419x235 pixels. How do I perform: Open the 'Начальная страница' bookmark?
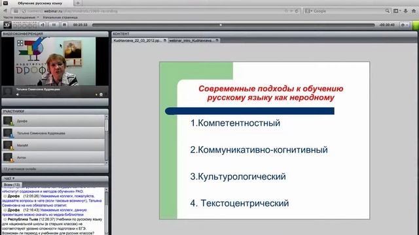(x=60, y=18)
